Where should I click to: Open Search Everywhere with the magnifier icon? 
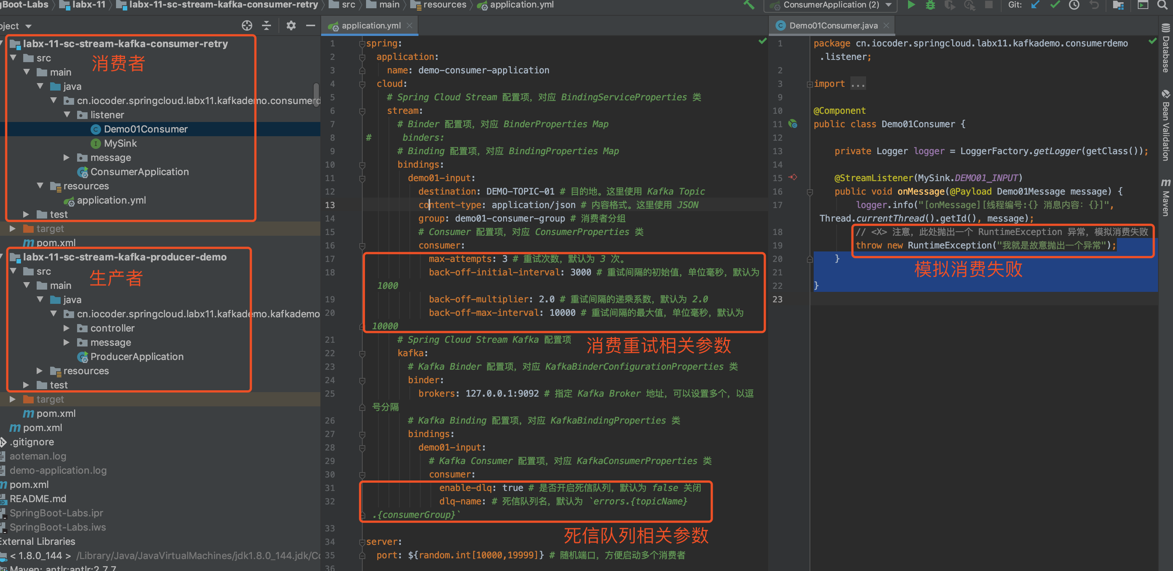(x=1163, y=5)
